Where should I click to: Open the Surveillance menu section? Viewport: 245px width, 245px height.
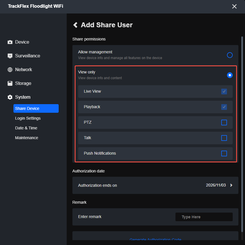(27, 56)
